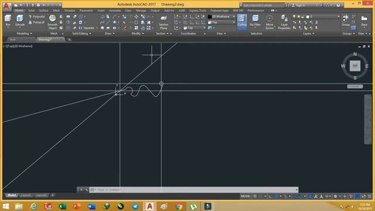Open Layer Properties manager
This screenshot has width=375, height=211.
(x=284, y=22)
